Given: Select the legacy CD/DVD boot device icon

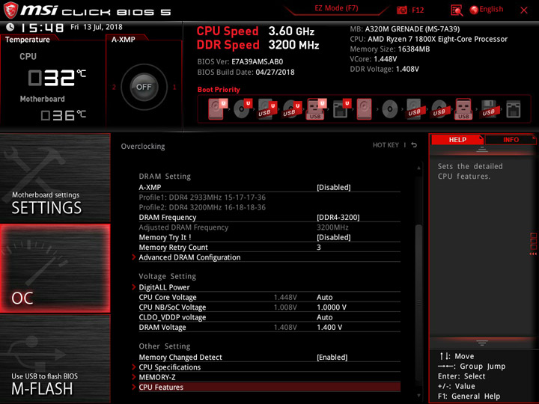Looking at the screenshot, I should pos(390,109).
